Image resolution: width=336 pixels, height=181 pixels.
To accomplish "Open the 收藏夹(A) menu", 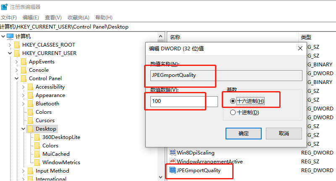I will pos(79,18).
